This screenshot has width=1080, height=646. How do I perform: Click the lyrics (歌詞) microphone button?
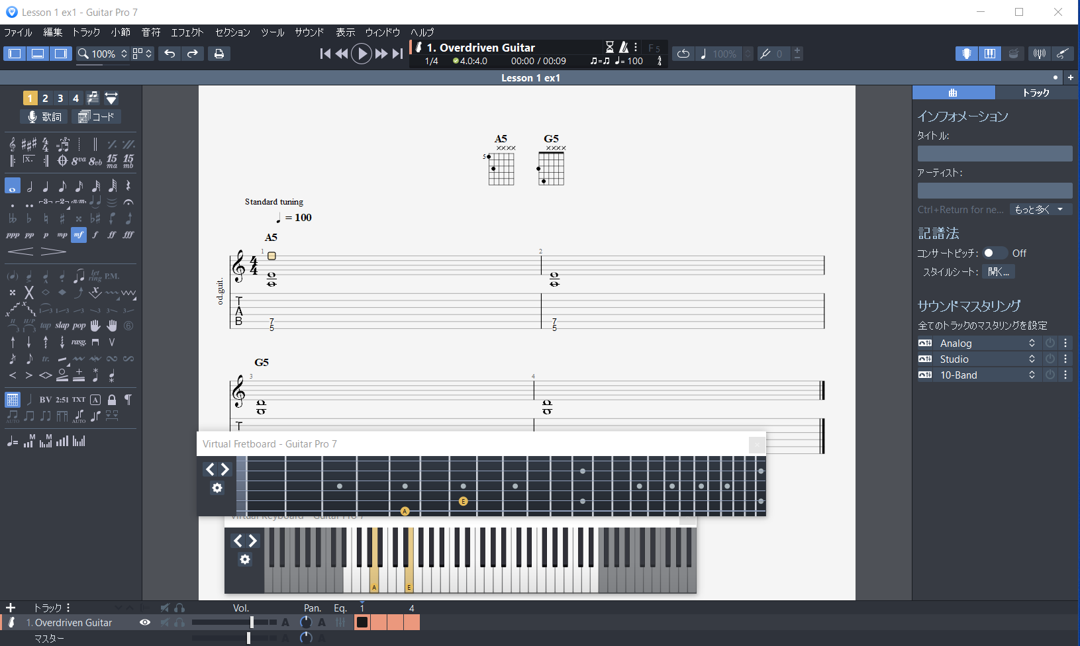(x=44, y=117)
